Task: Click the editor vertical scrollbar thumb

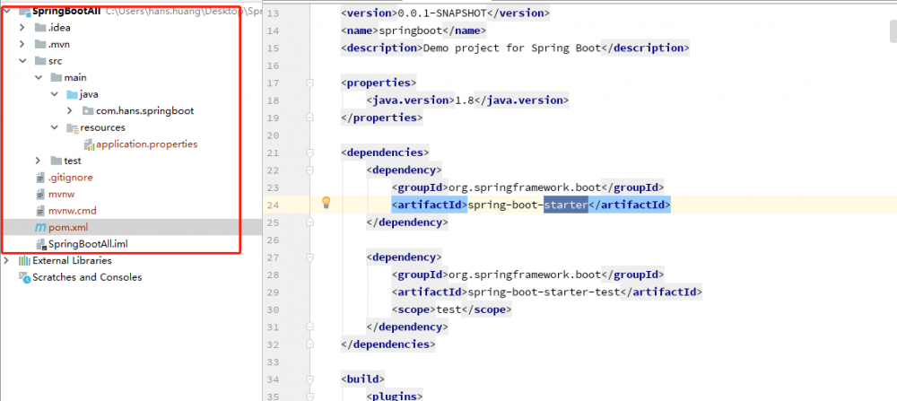Action: click(893, 32)
